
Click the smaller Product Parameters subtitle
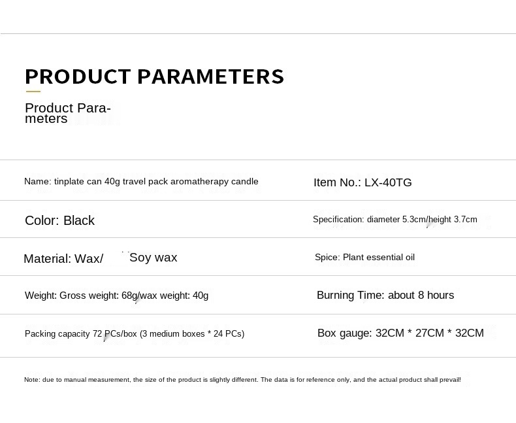point(67,113)
